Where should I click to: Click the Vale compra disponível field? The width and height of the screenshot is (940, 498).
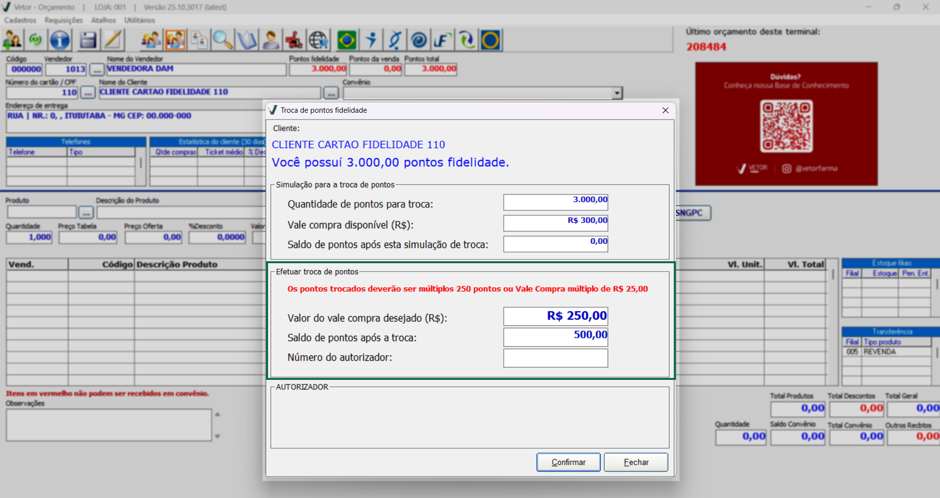556,224
